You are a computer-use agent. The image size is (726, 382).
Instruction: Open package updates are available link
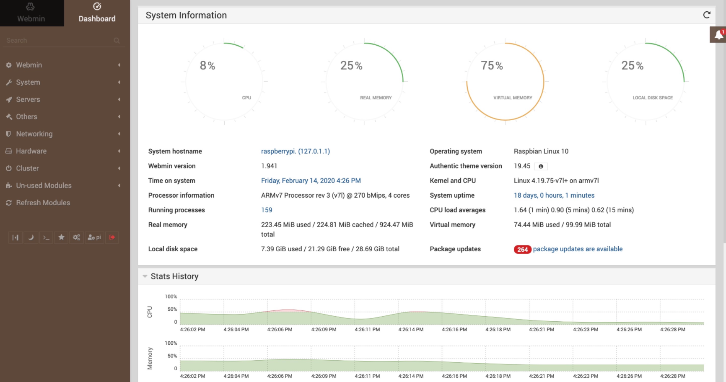578,249
